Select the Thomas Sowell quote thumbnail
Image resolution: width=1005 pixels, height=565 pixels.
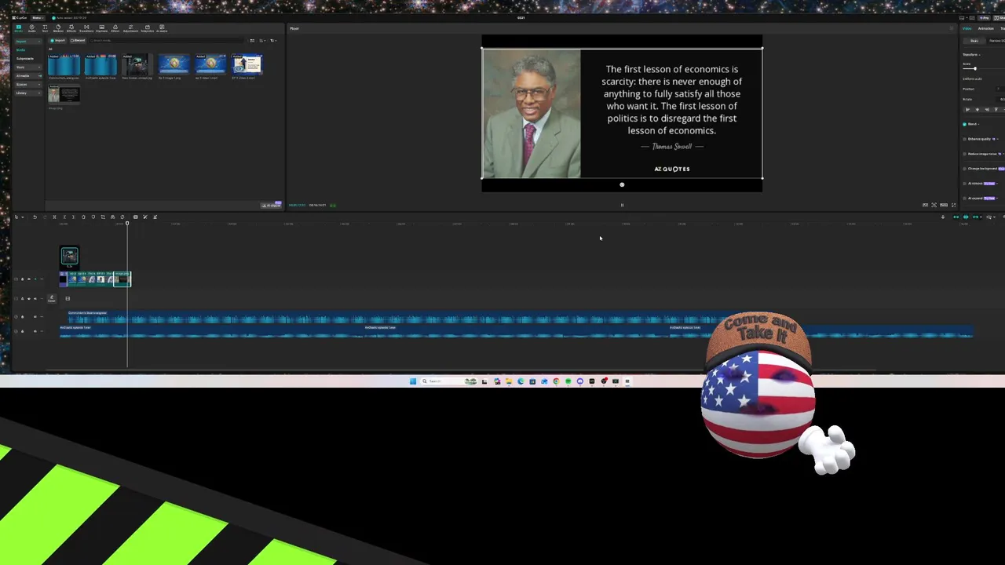(x=64, y=94)
